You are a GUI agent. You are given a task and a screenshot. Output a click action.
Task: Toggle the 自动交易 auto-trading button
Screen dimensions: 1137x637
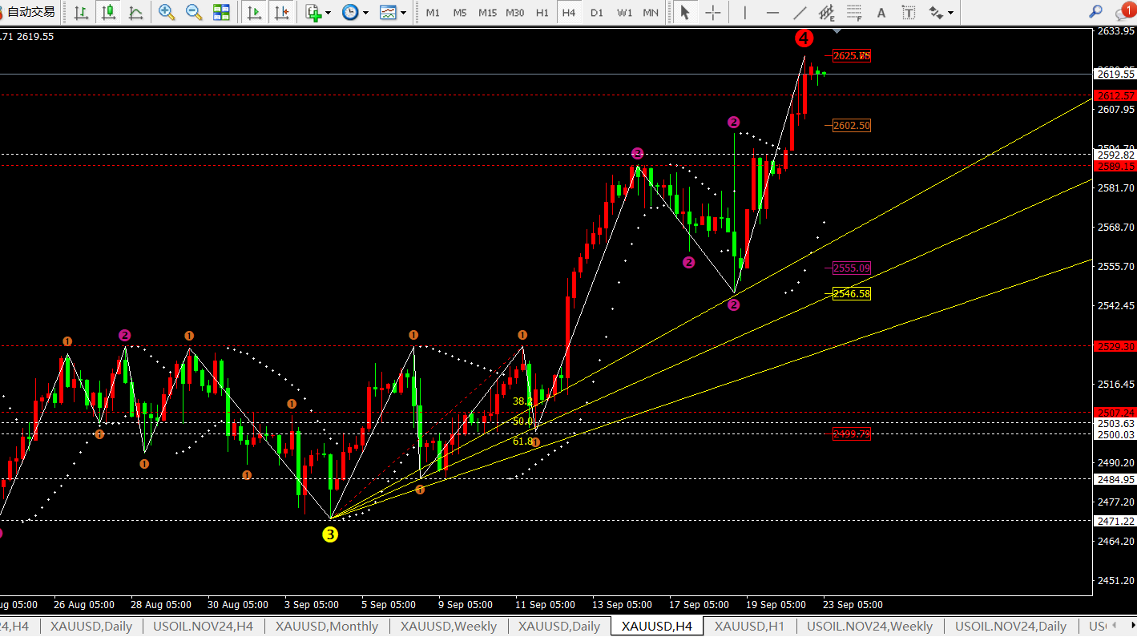29,12
